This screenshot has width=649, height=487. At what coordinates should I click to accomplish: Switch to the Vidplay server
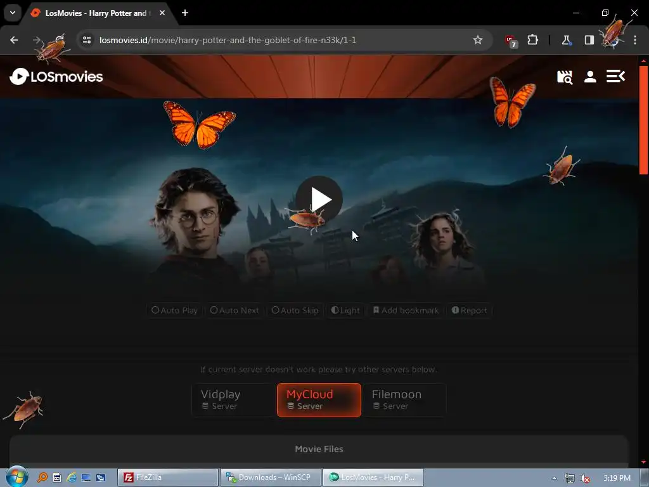point(233,400)
